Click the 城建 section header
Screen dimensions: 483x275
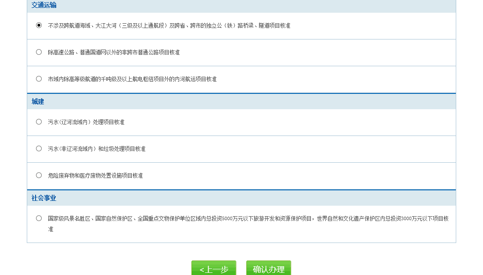[38, 102]
